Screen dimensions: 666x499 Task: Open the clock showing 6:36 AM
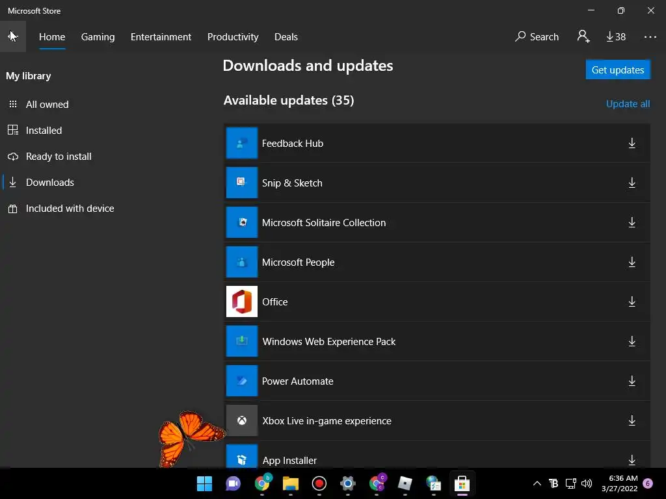(x=619, y=483)
